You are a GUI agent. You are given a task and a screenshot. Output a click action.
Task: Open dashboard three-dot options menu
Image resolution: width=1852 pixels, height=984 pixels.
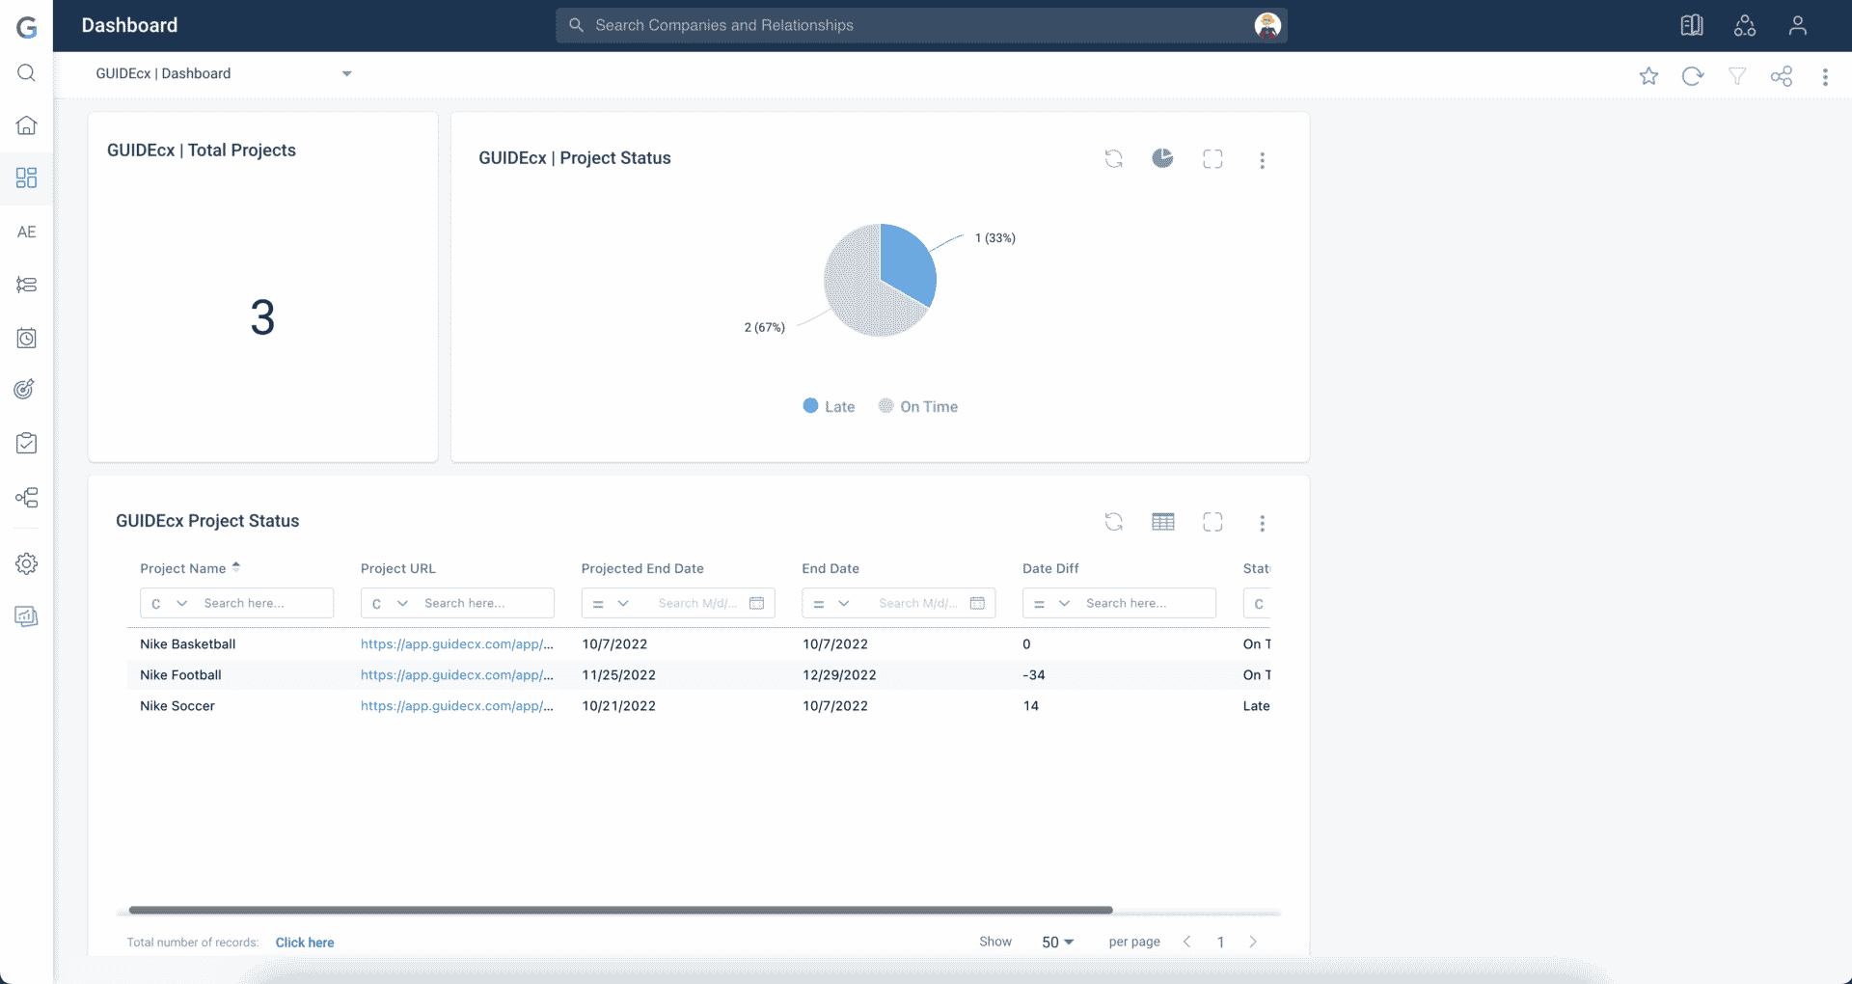pyautogui.click(x=1825, y=77)
